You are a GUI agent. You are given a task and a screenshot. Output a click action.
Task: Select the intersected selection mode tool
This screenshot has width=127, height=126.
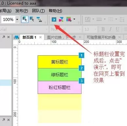pyautogui.click(x=25, y=19)
